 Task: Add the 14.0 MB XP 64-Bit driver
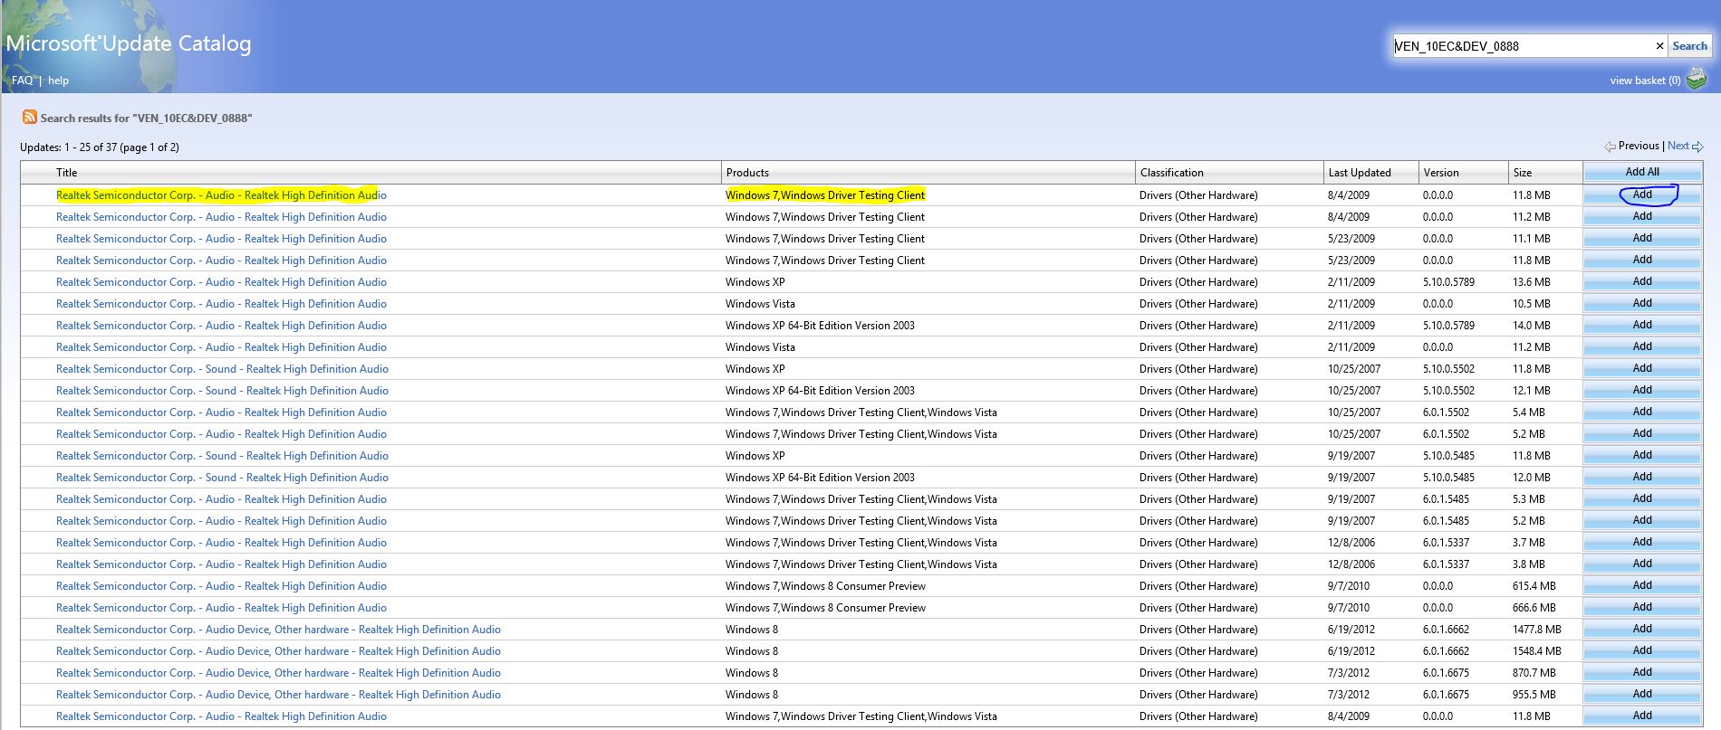click(x=1642, y=325)
